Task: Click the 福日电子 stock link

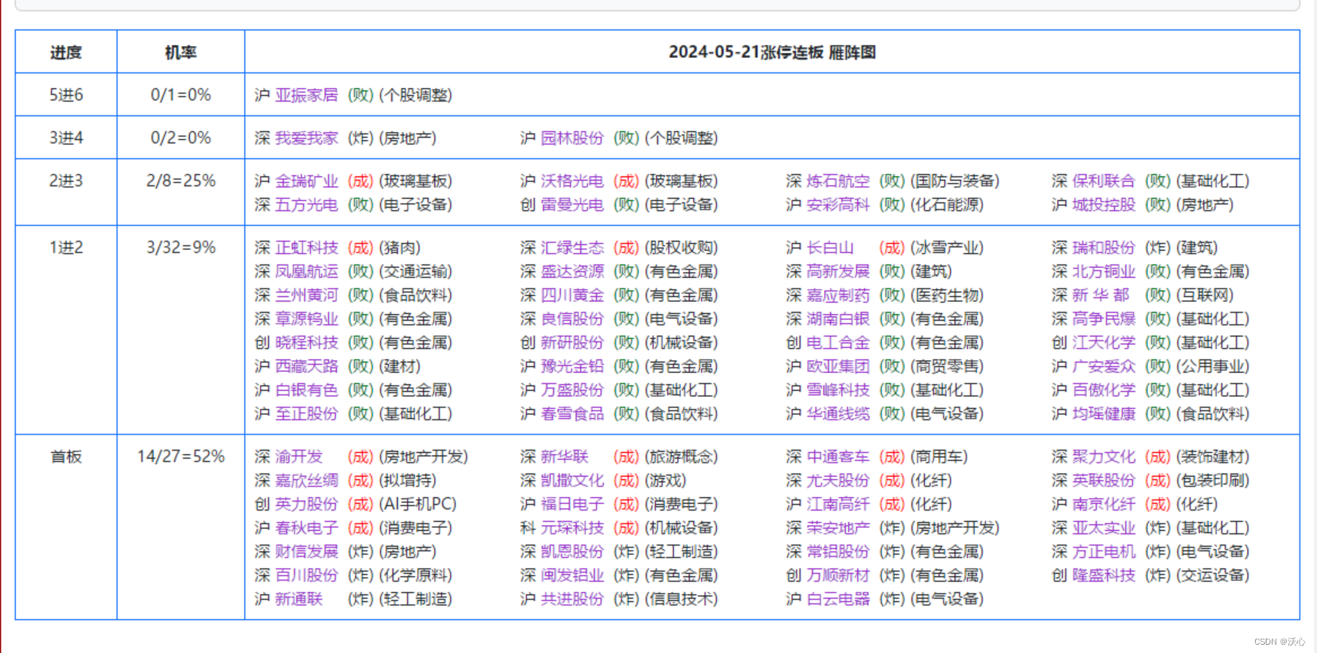Action: 572,505
